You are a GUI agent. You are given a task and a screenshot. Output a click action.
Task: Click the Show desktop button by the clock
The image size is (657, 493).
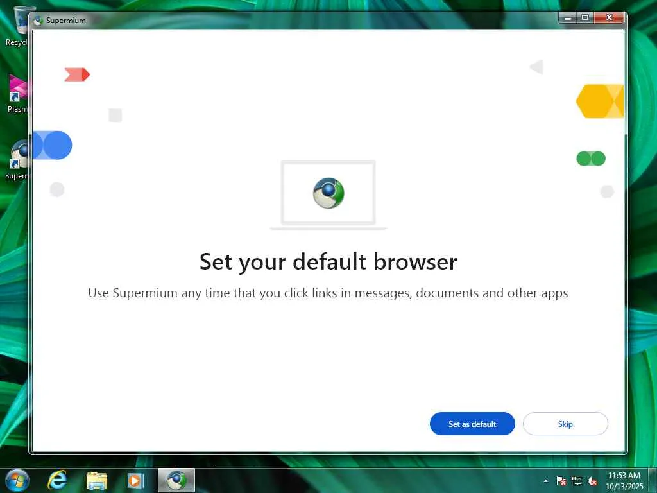point(653,481)
